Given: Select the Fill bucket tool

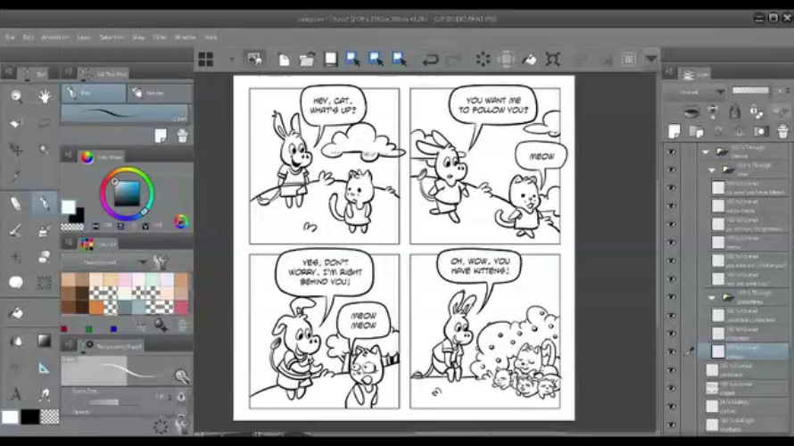Looking at the screenshot, I should (16, 313).
